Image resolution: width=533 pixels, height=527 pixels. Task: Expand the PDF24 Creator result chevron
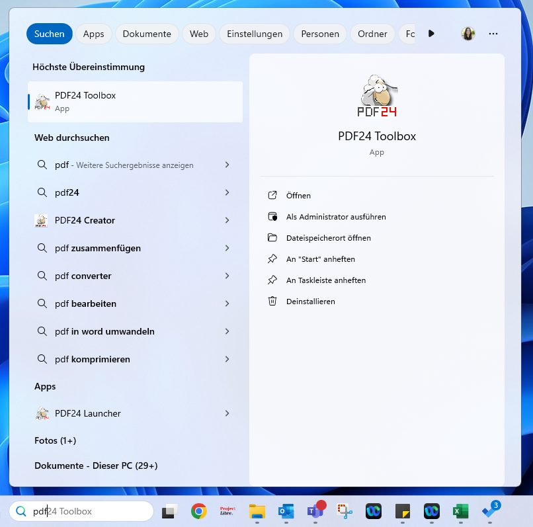tap(227, 220)
